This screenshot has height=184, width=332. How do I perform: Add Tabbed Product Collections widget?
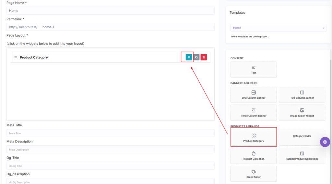302,155
